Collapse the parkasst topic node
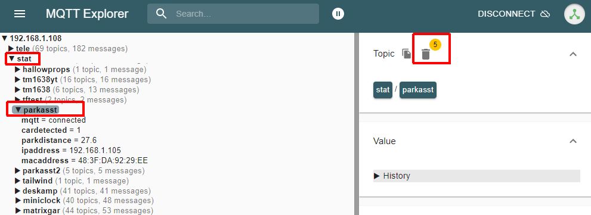 coord(18,110)
